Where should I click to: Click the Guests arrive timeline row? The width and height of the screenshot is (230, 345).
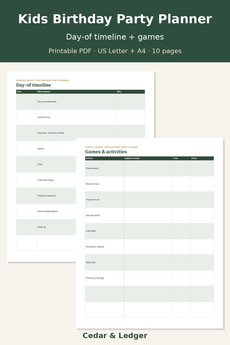click(80, 117)
